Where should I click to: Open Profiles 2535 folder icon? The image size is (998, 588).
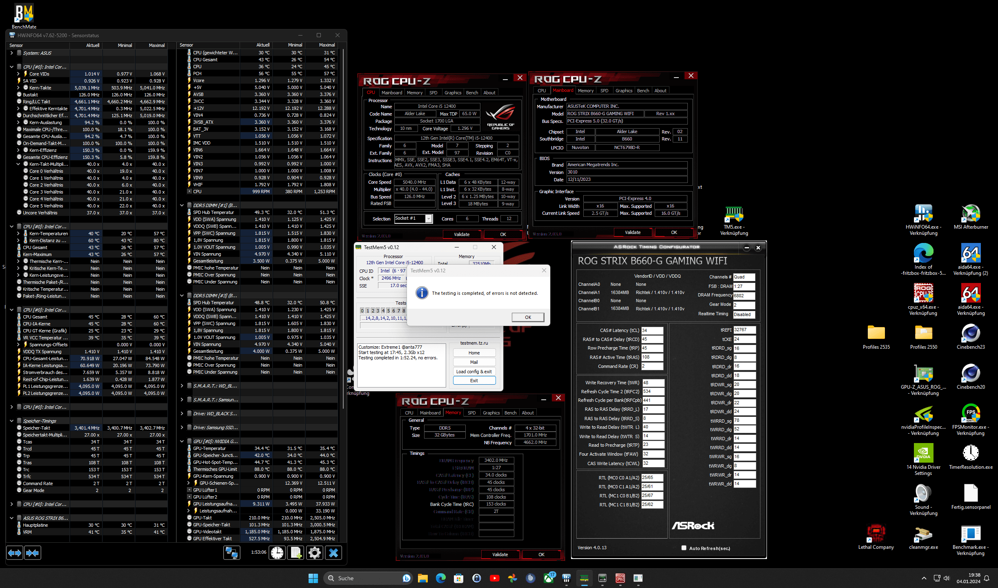coord(876,337)
